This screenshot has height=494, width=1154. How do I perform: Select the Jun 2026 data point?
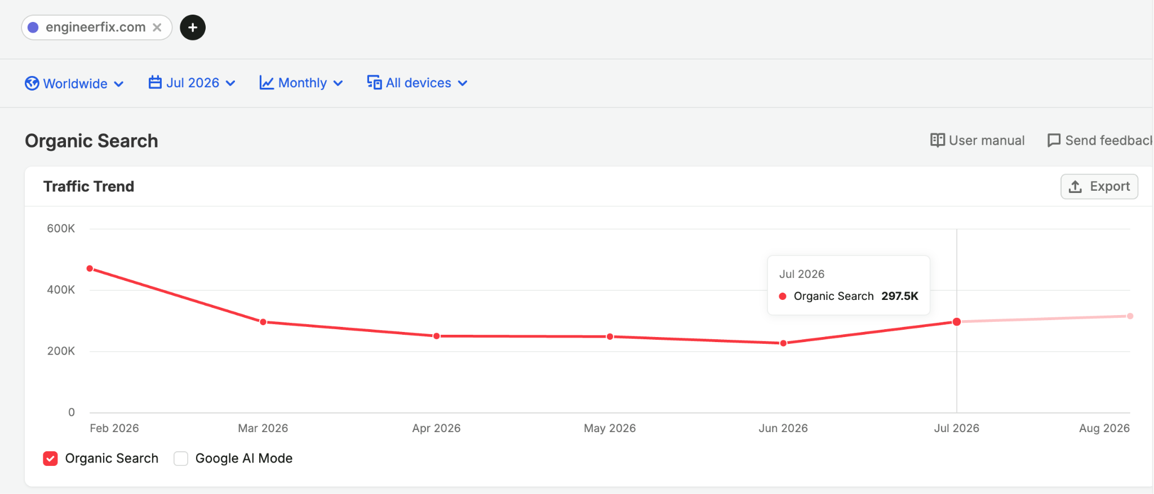coord(783,343)
